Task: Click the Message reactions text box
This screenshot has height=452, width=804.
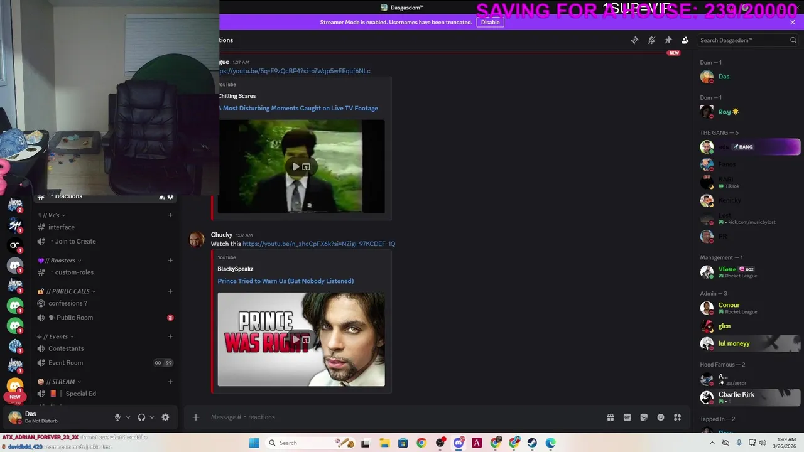Action: [402, 417]
